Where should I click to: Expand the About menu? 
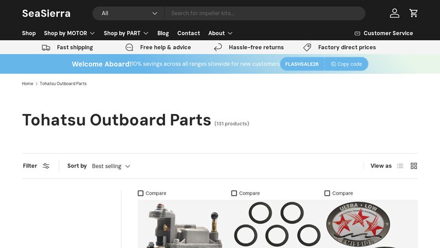click(221, 33)
